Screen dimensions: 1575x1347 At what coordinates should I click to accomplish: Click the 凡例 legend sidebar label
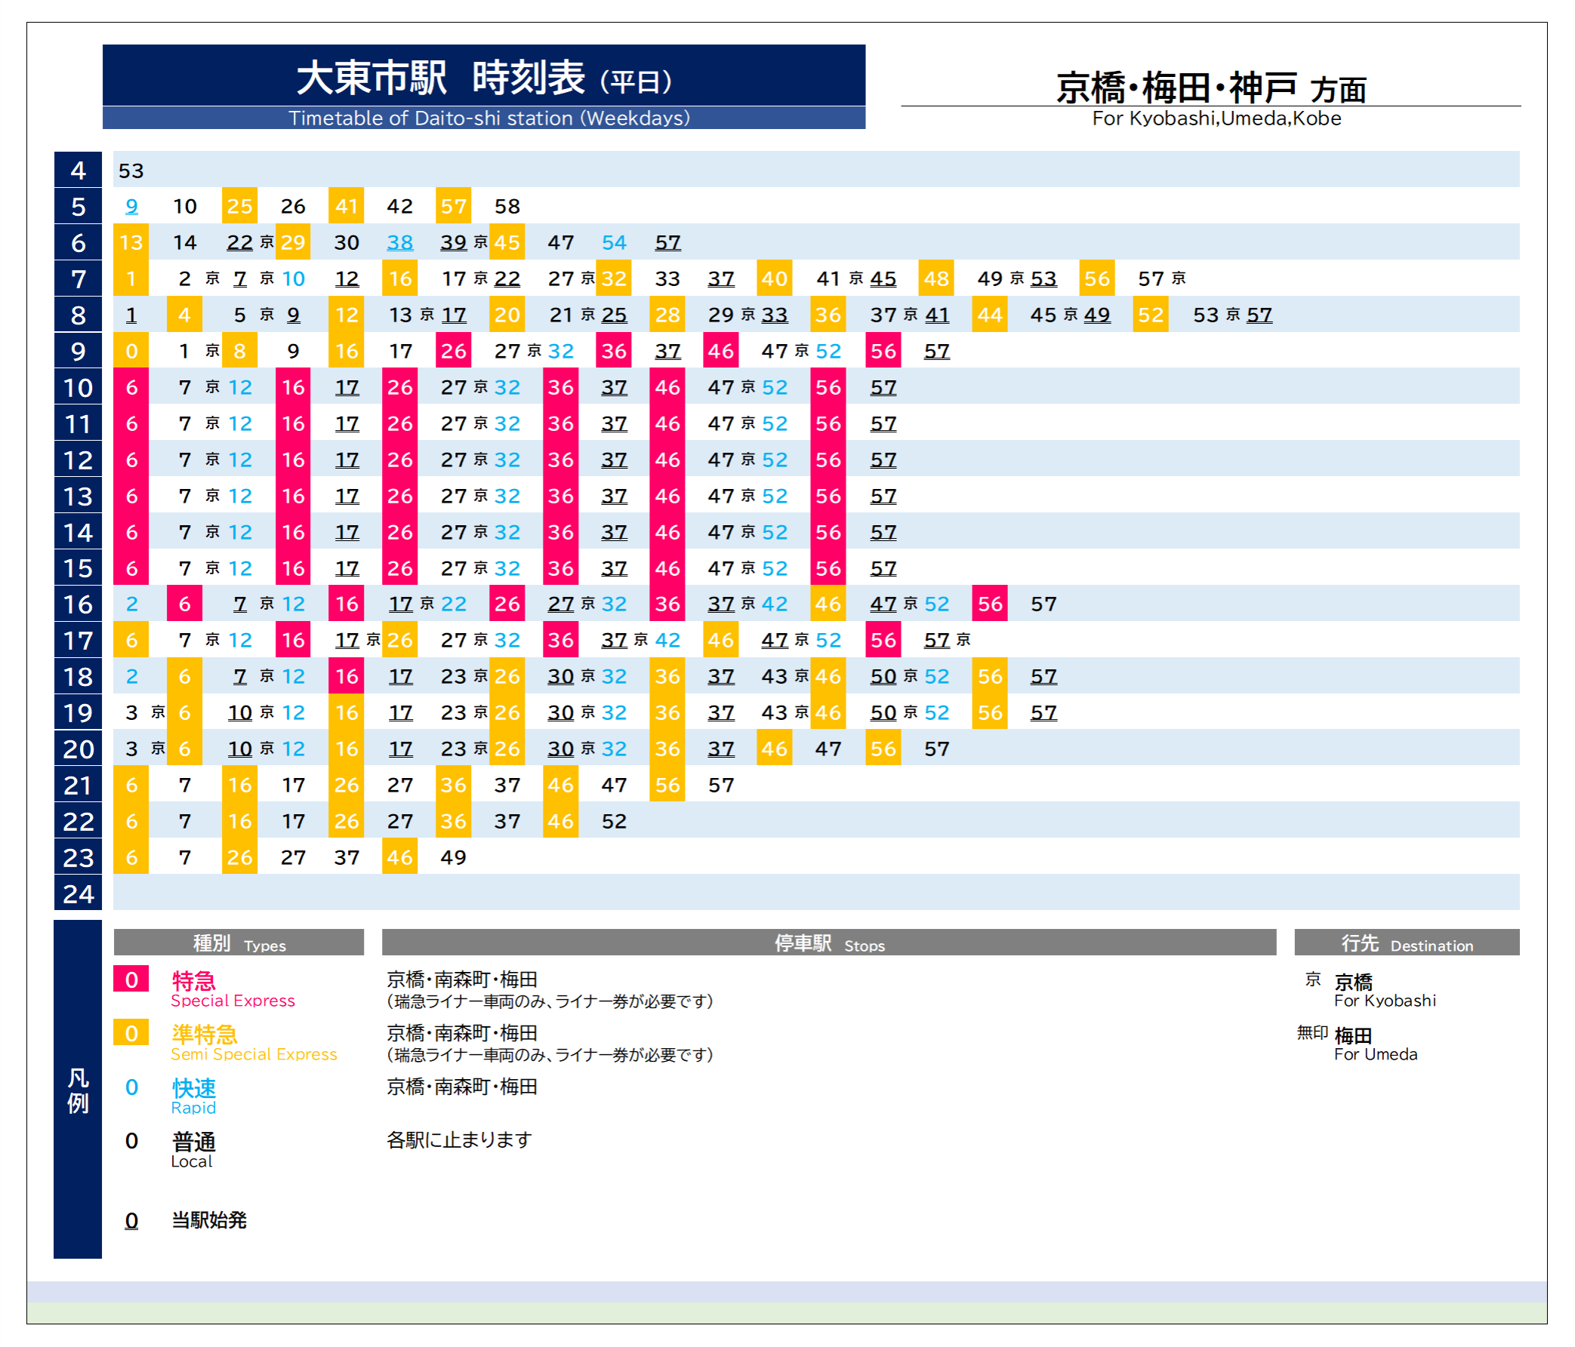pyautogui.click(x=78, y=1090)
